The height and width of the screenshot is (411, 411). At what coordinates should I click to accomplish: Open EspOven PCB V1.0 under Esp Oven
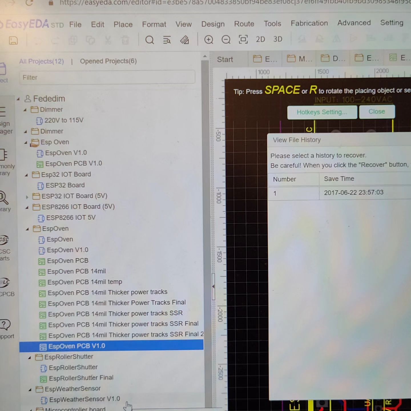[x=69, y=164]
